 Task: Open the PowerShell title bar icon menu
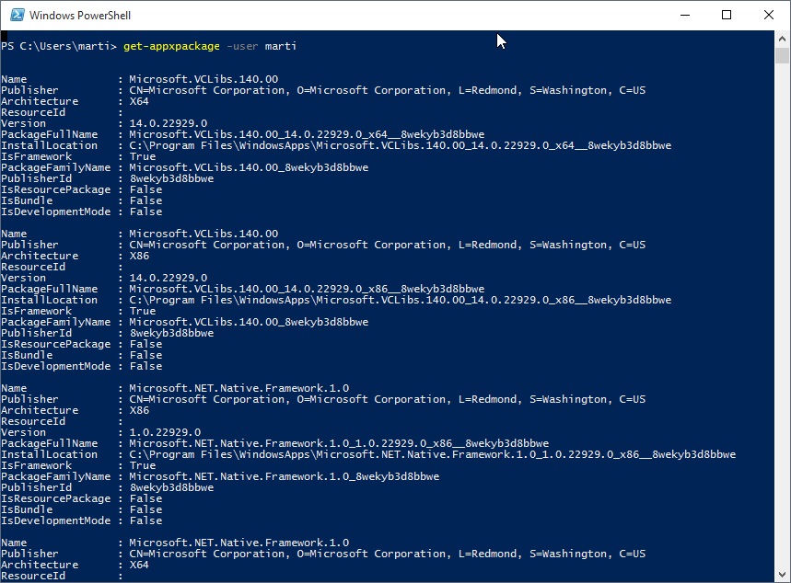tap(17, 15)
